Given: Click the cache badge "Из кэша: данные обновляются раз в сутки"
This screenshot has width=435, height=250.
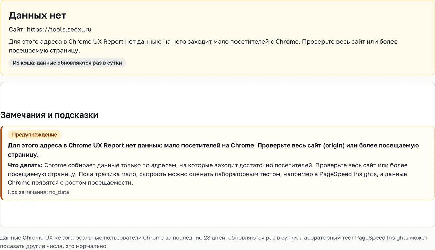Looking at the screenshot, I should pyautogui.click(x=67, y=63).
